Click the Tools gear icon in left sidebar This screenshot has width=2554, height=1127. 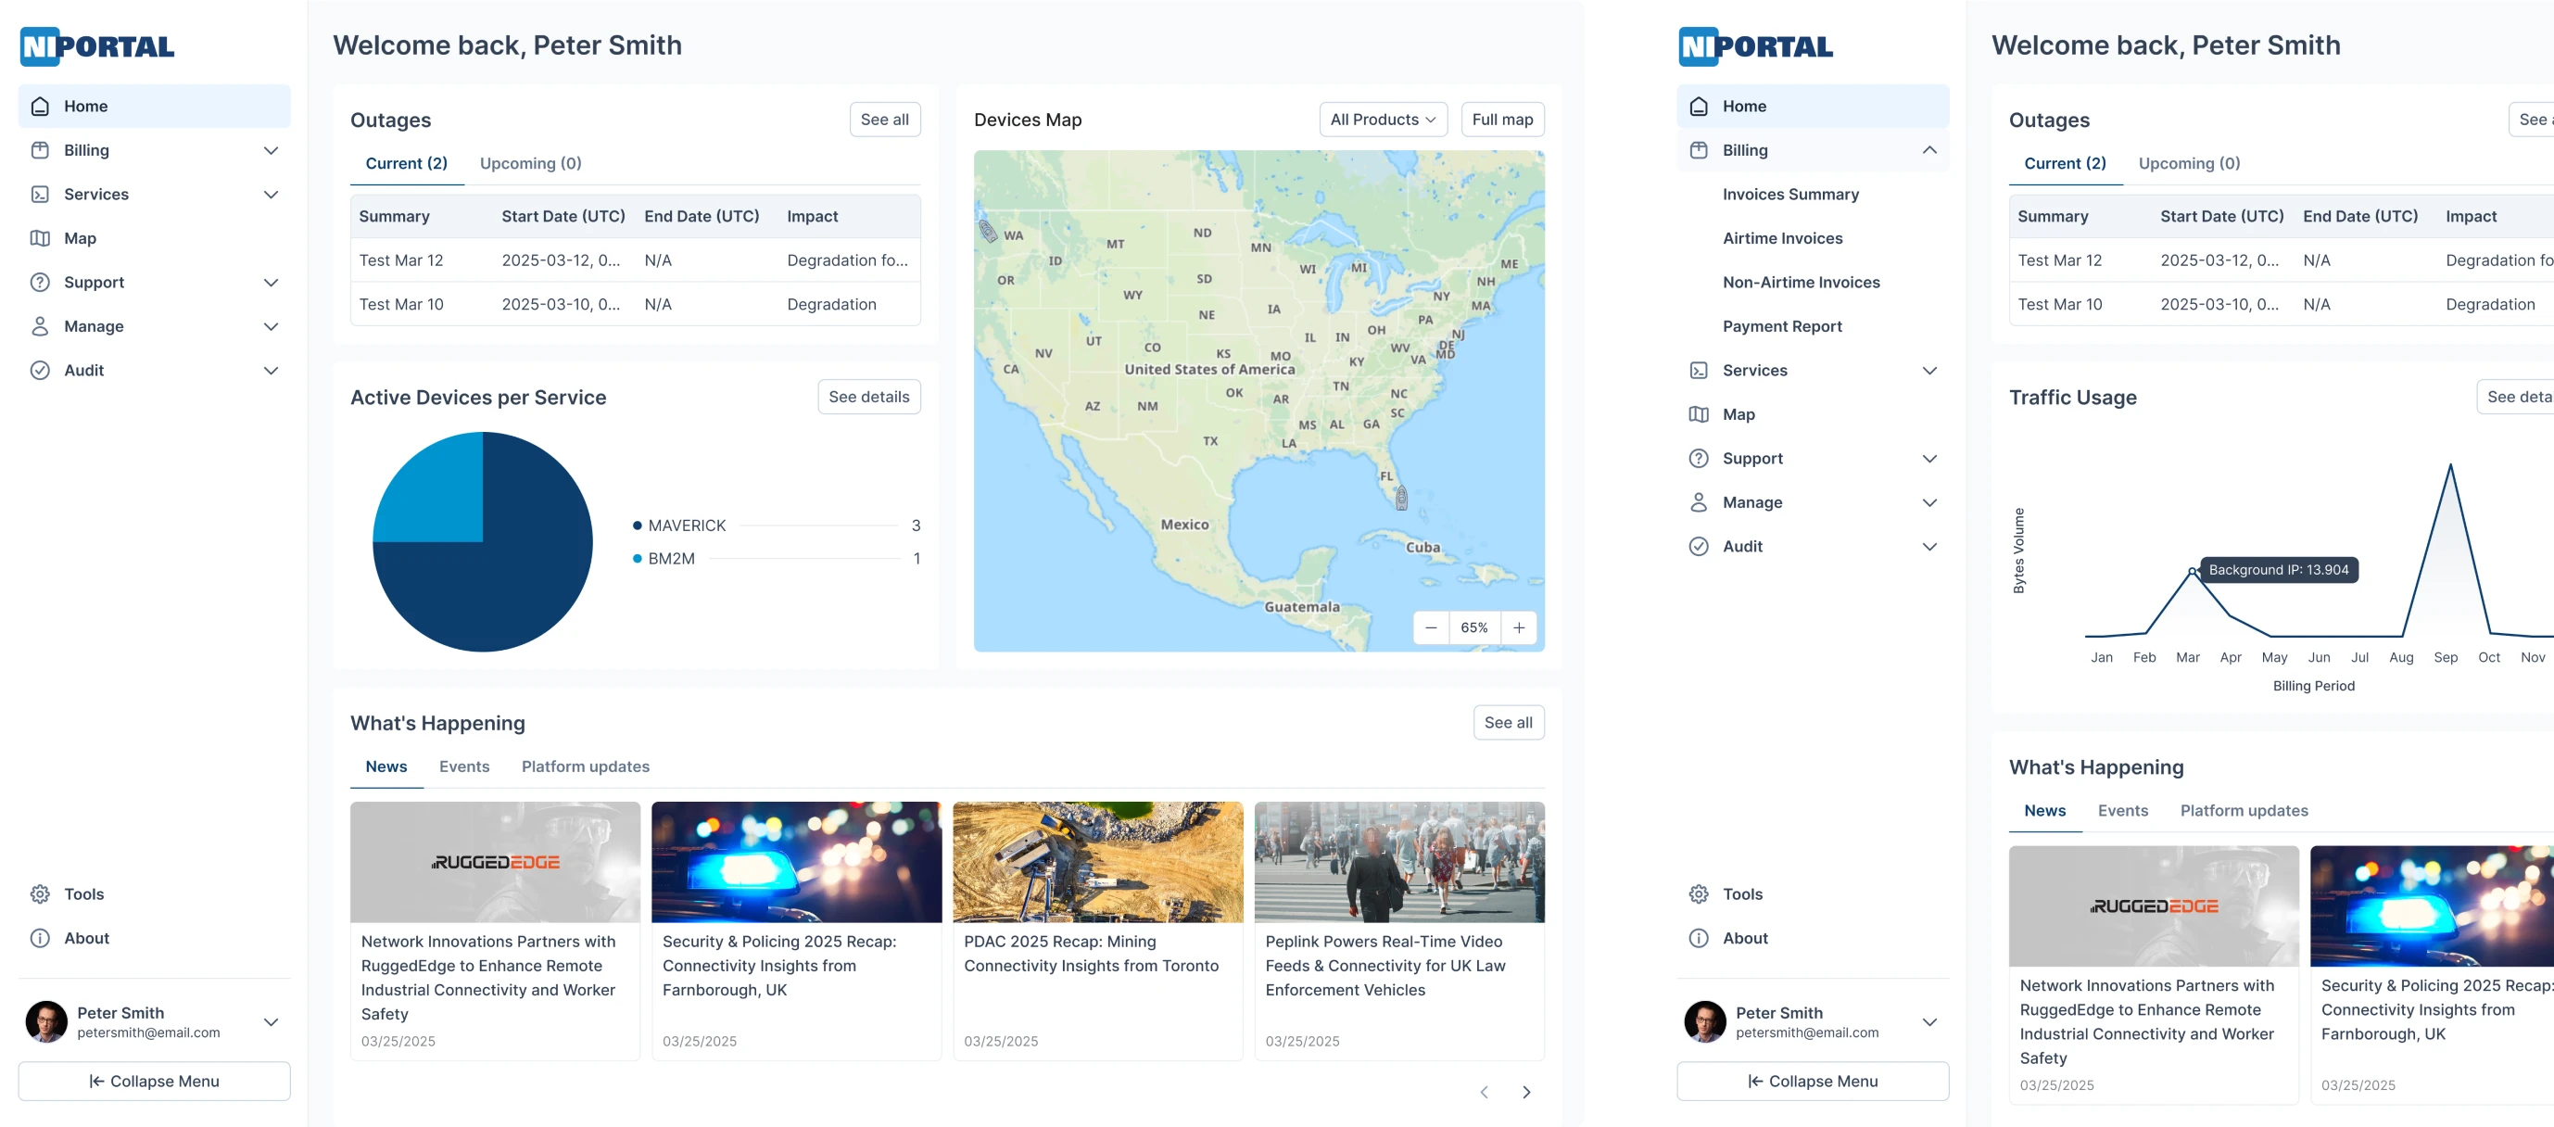[40, 894]
